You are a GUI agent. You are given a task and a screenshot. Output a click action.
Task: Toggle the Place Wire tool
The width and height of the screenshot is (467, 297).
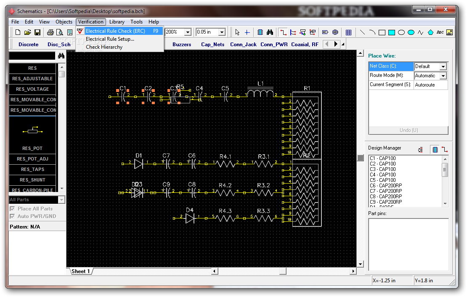click(283, 32)
